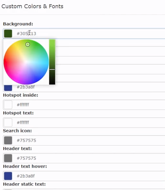
Task: Click the Hotspot inside hex field
Action: tap(84, 105)
